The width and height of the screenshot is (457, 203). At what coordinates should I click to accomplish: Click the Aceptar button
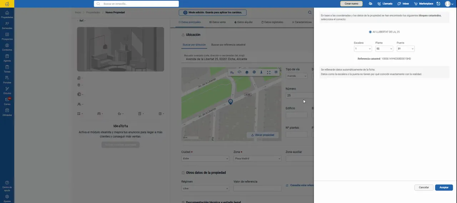click(x=444, y=187)
